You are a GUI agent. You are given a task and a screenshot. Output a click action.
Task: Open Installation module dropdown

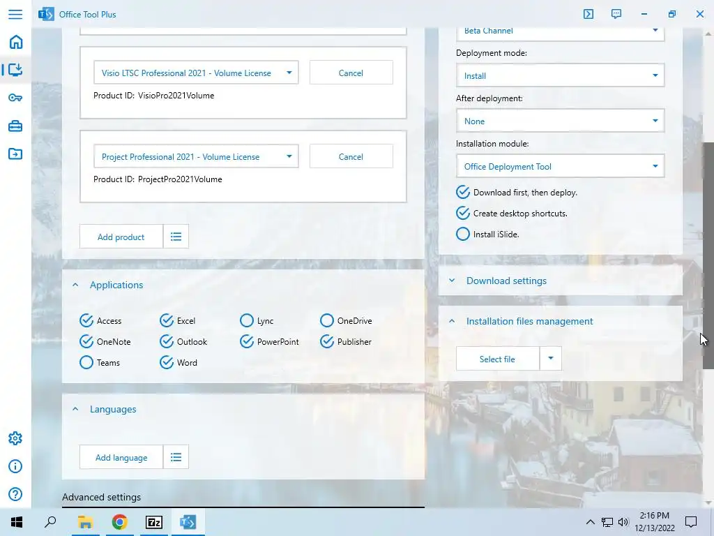560,166
